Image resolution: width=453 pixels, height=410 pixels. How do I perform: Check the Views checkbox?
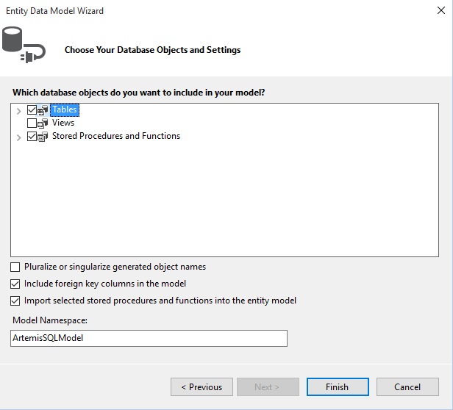[x=32, y=123]
